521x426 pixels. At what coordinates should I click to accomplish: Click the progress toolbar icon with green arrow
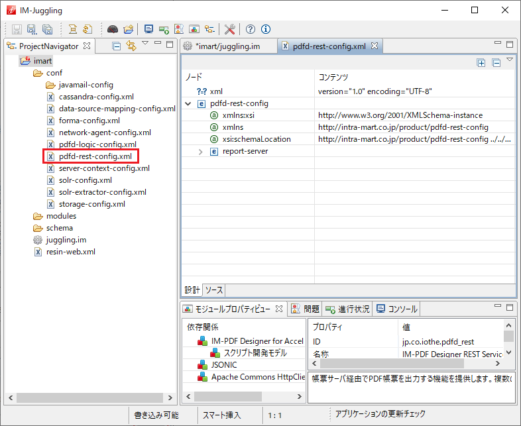164,29
